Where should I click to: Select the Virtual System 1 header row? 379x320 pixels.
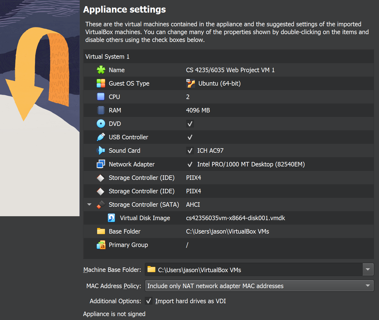click(x=229, y=57)
